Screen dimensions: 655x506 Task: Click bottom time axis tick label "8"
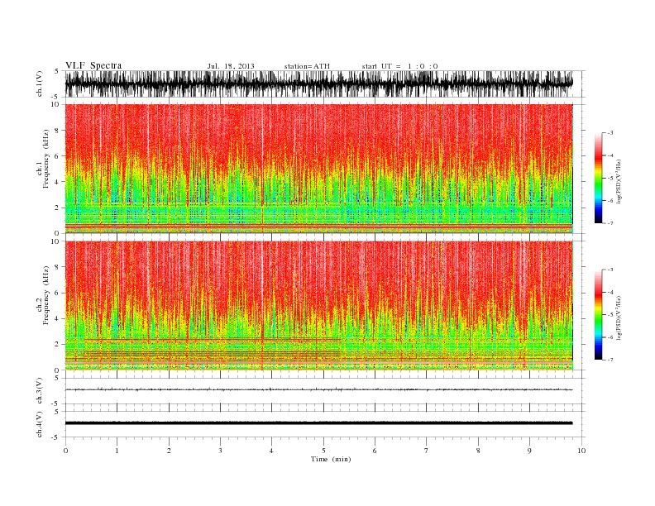478,451
